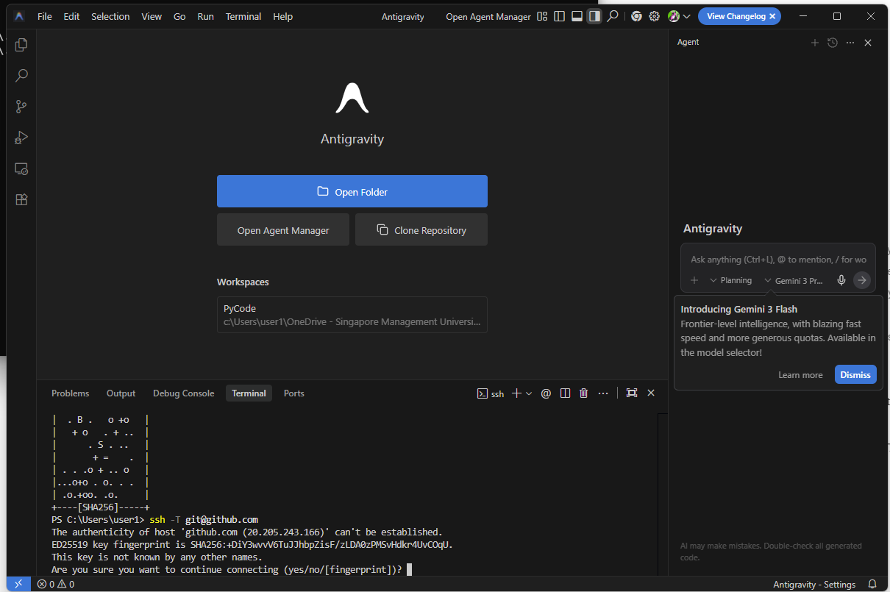The width and height of the screenshot is (890, 592).
Task: Open the Selection menu
Action: click(x=110, y=16)
